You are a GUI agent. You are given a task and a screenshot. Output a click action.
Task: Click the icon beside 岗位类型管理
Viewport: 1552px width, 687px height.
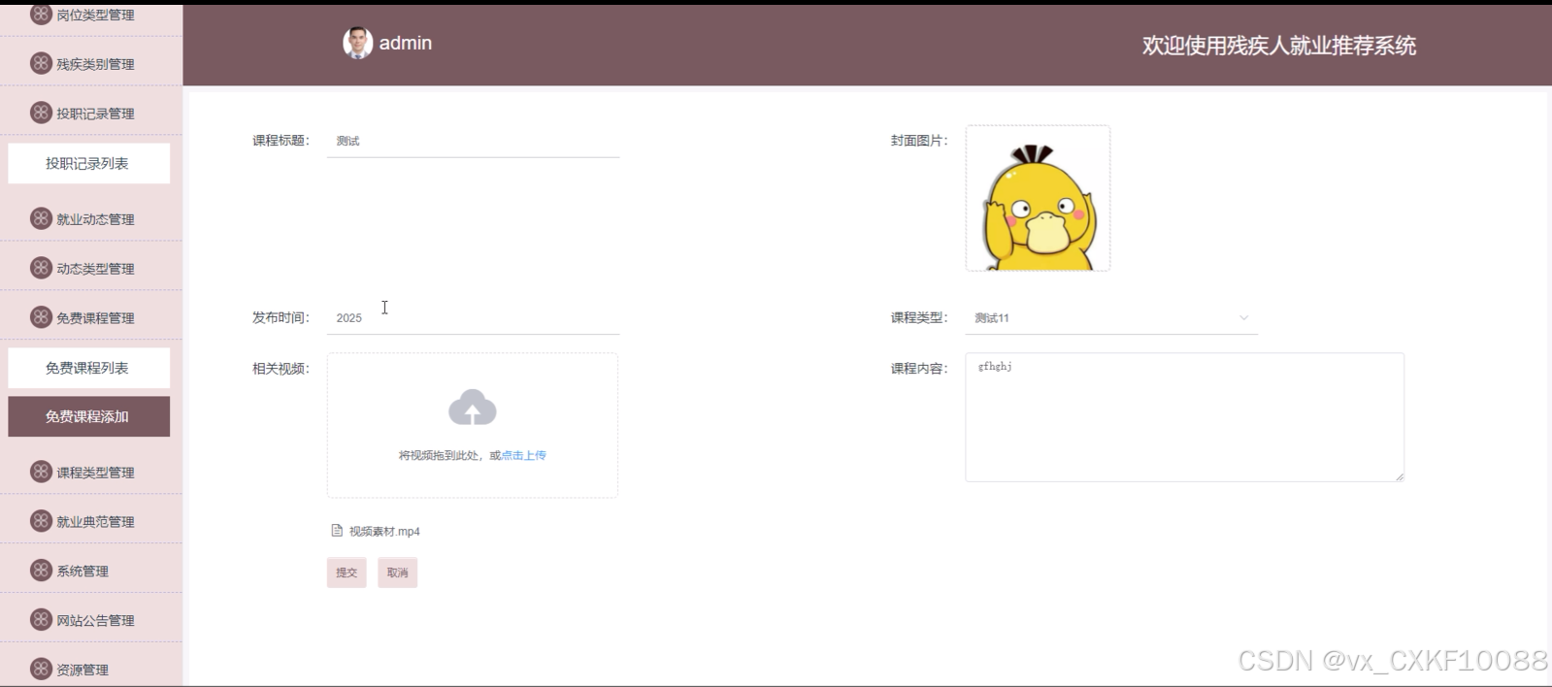coord(41,14)
